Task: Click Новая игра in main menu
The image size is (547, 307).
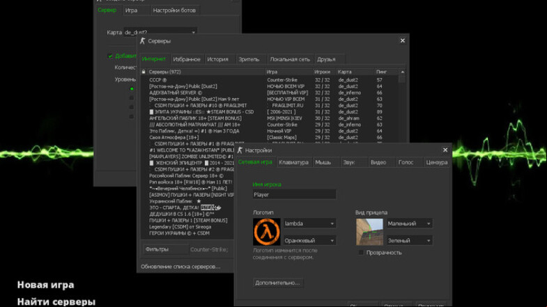Action: (x=46, y=285)
